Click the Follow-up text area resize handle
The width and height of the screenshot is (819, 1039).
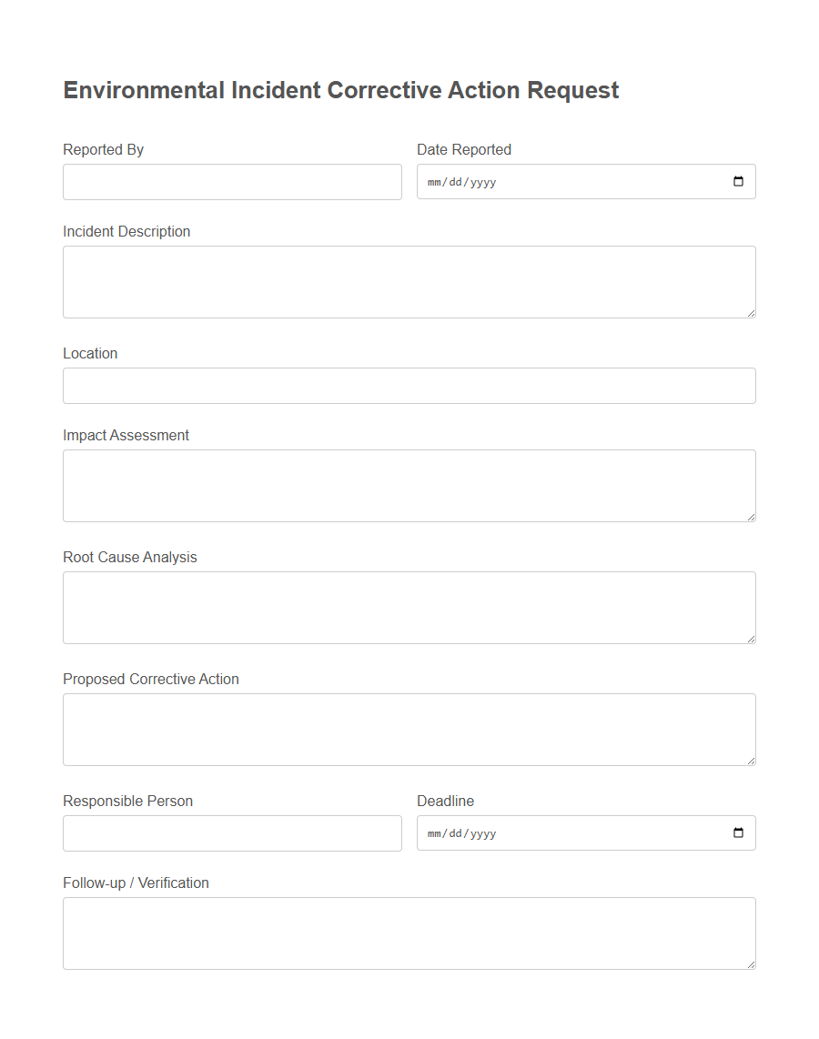(x=752, y=966)
